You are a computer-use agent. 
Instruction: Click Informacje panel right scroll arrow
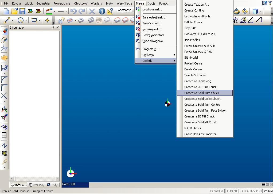pyautogui.click(x=57, y=179)
